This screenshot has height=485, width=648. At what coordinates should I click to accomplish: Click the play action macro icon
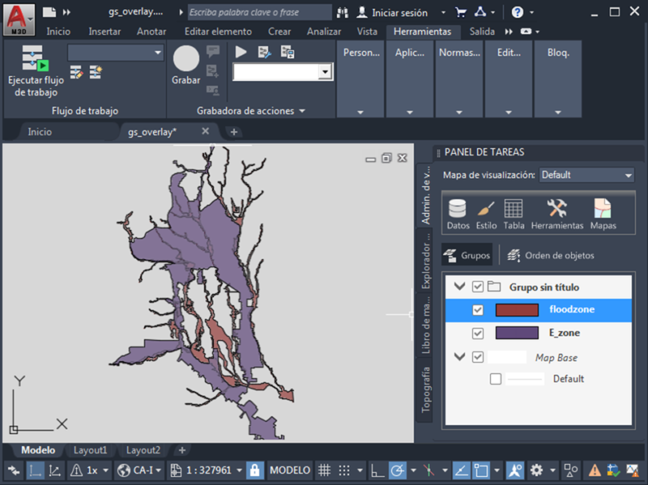pyautogui.click(x=241, y=52)
